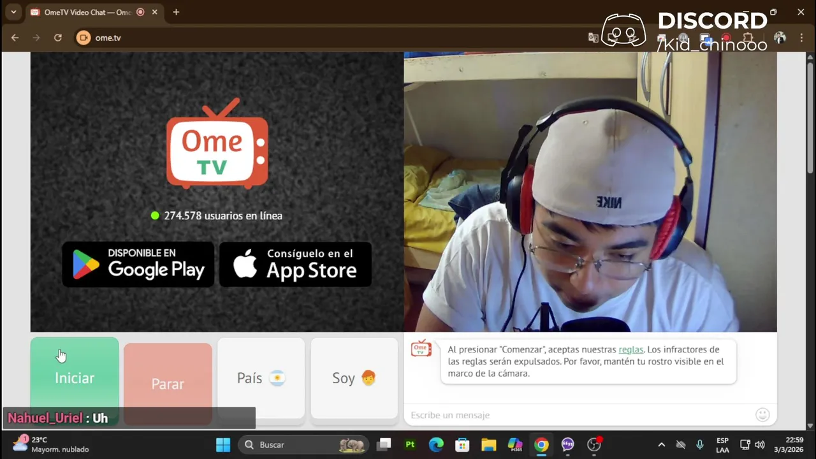Viewport: 816px width, 459px height.
Task: Click the OmeTV logo in the video panel
Action: [x=217, y=143]
